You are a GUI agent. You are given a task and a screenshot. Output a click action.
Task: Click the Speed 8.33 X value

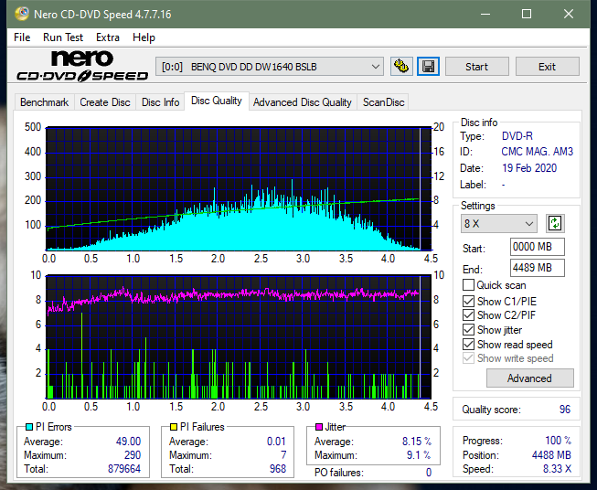(557, 469)
